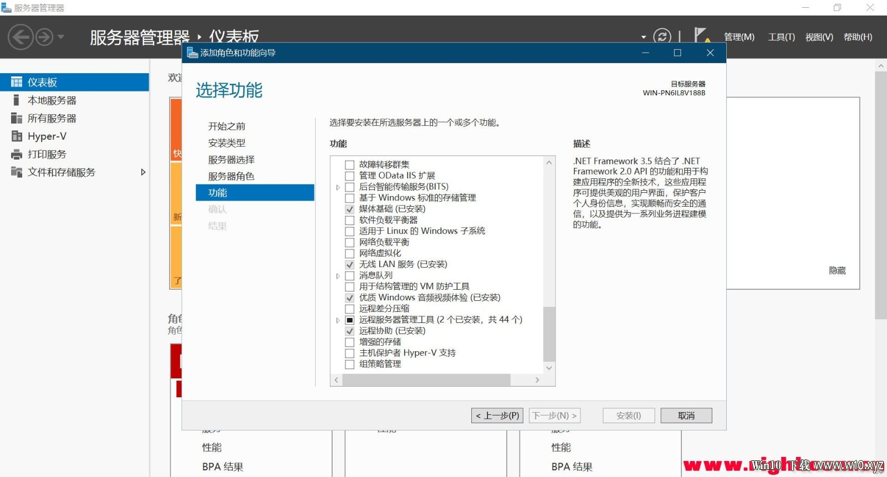Click features list scroll-right arrow
The image size is (887, 477).
click(537, 380)
